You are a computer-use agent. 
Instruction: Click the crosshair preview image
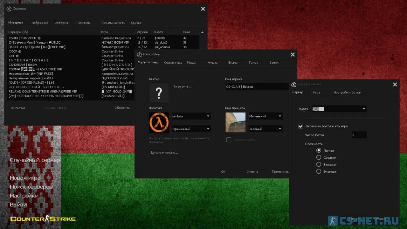(236, 122)
